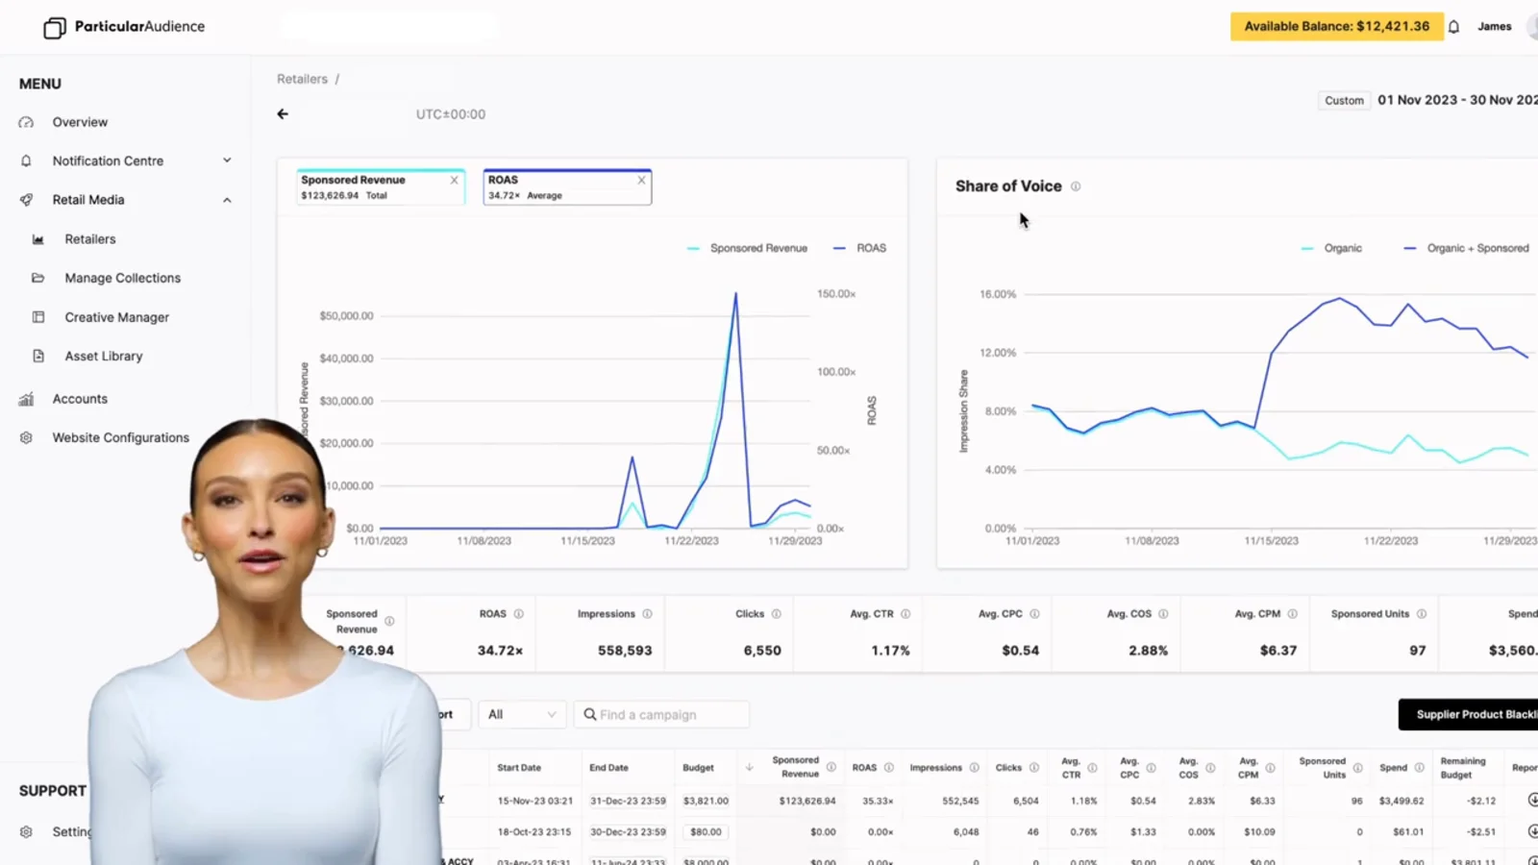Click the Retail Media rocket icon
Screen dimensions: 1538x865
(26, 200)
